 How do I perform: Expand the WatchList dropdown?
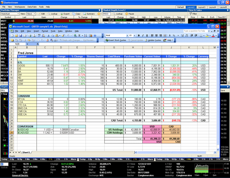coord(18,14)
